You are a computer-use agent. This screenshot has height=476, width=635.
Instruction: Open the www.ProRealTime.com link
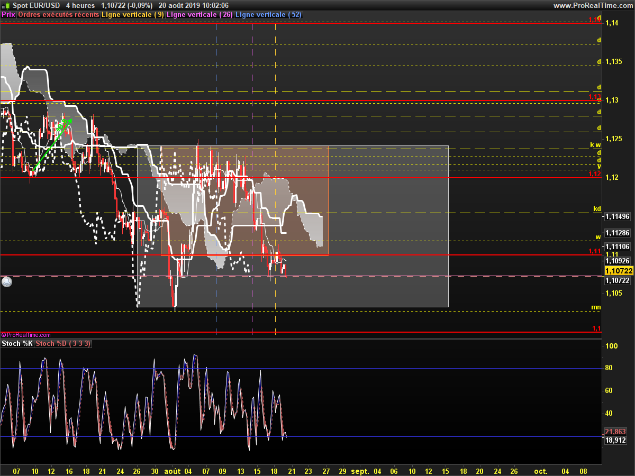593,5
